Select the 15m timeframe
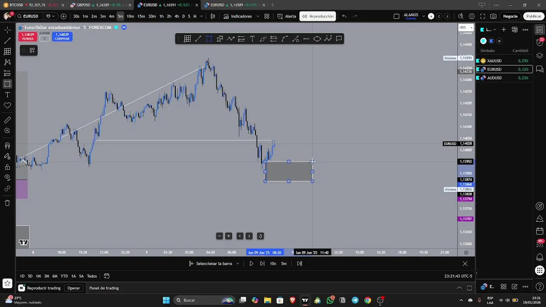 141,16
